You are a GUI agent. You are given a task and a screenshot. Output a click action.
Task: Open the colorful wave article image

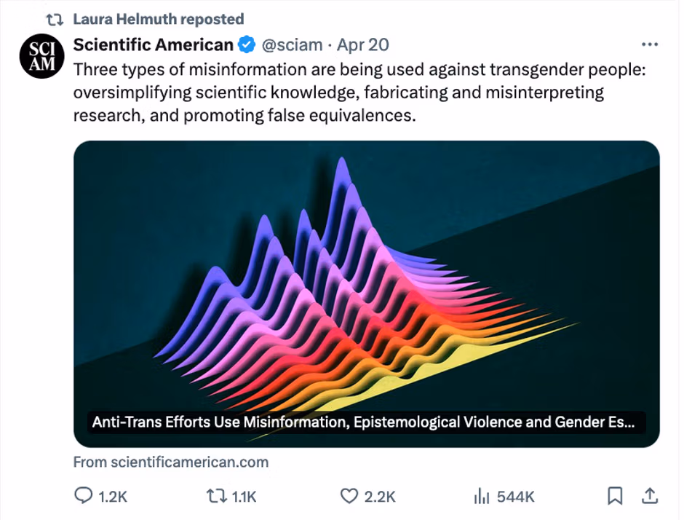[366, 277]
